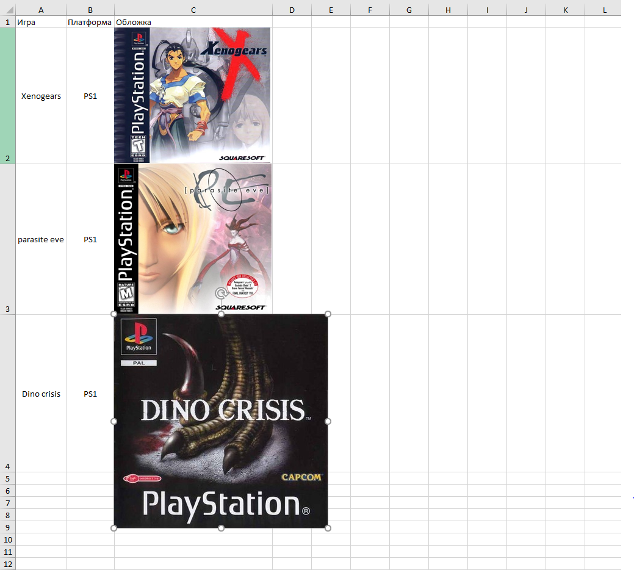Select column G header

409,10
